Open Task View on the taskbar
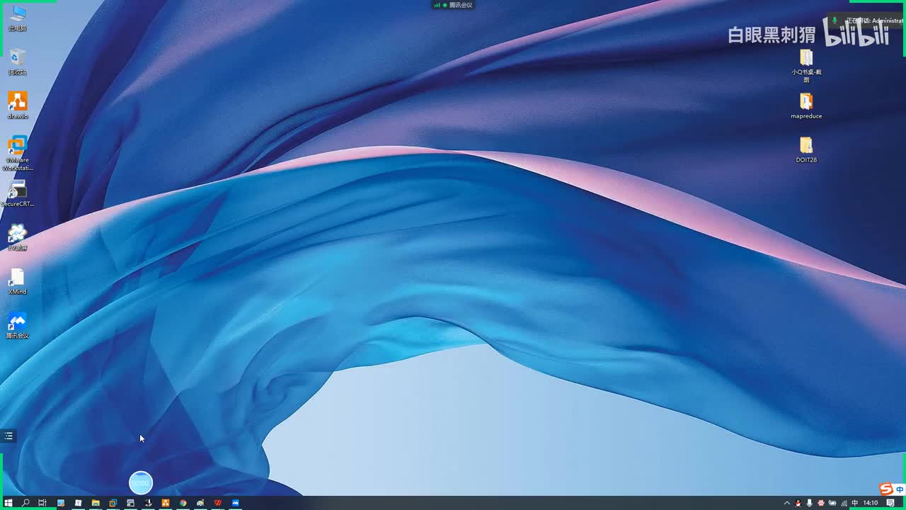This screenshot has width=906, height=510. point(42,503)
